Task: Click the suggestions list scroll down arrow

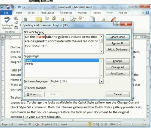Action: pyautogui.click(x=101, y=76)
